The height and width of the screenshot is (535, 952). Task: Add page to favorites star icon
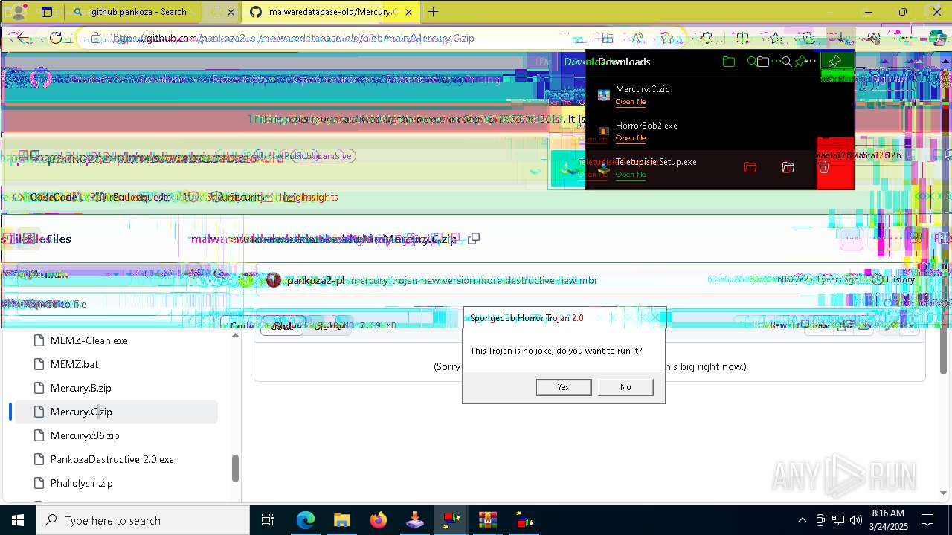667,38
